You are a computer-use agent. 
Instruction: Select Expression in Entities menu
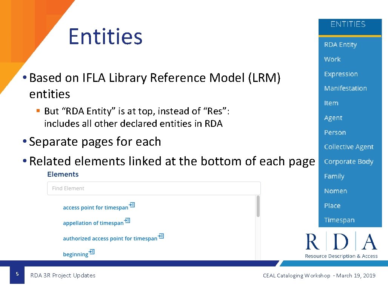point(341,74)
